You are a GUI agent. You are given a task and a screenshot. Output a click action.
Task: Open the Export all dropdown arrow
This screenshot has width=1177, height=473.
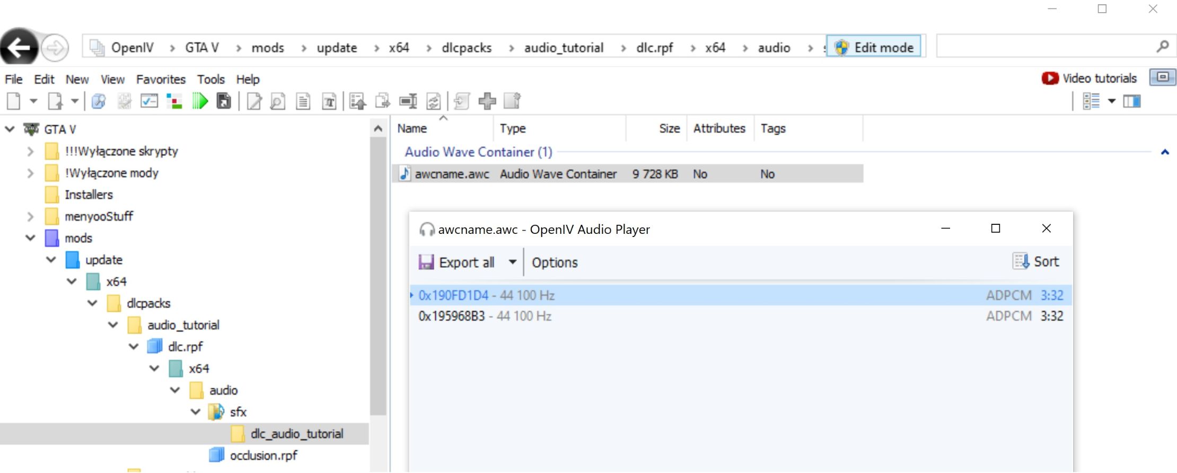coord(512,262)
